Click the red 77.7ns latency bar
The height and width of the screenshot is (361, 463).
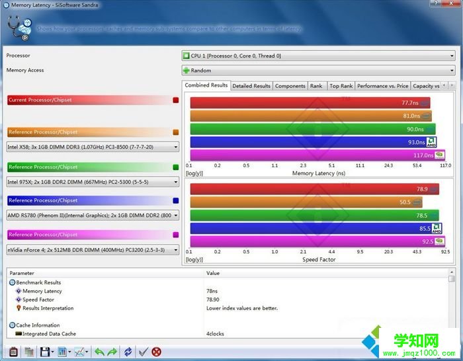(x=310, y=102)
